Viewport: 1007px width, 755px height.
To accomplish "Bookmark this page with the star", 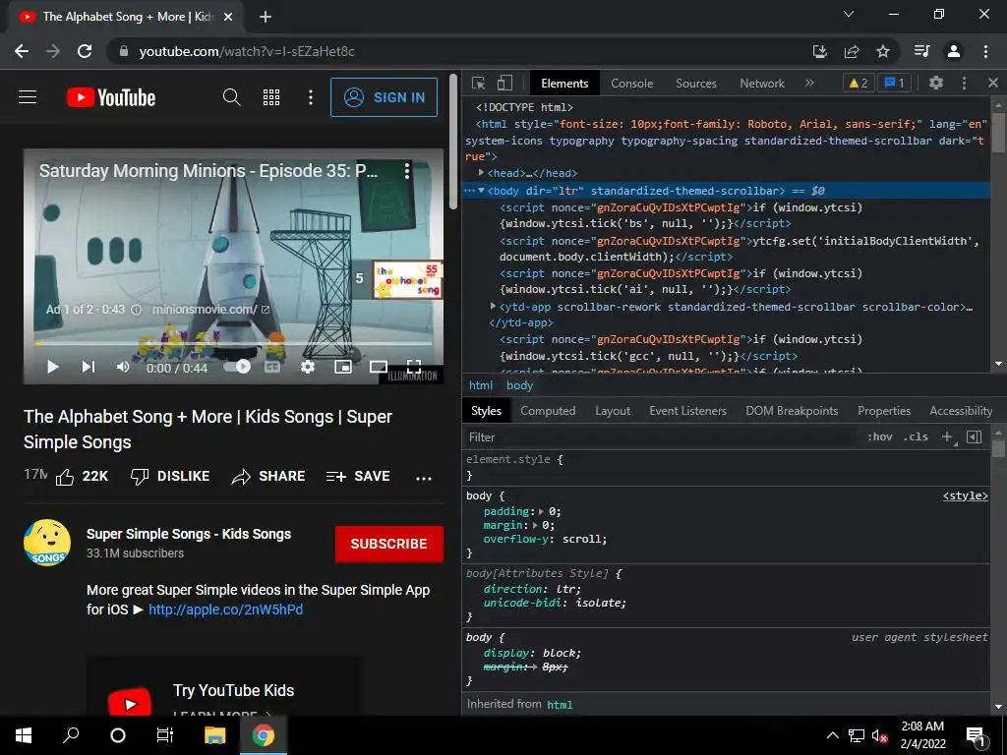I will pos(883,51).
